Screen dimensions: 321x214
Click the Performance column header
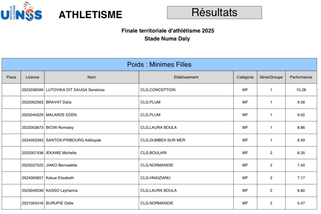(x=301, y=77)
